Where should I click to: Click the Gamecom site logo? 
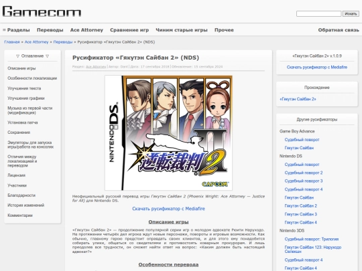click(42, 11)
